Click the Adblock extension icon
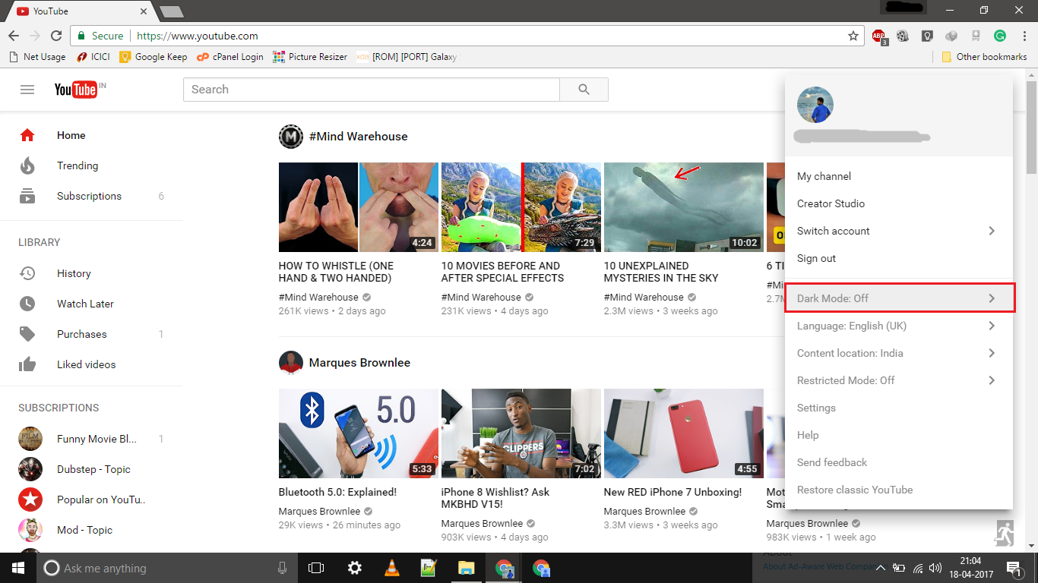This screenshot has width=1038, height=583. pos(879,36)
